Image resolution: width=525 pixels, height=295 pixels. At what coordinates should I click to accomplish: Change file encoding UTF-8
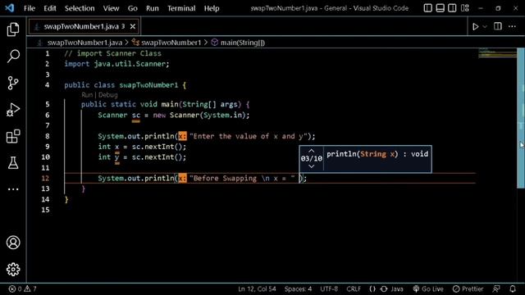[329, 289]
